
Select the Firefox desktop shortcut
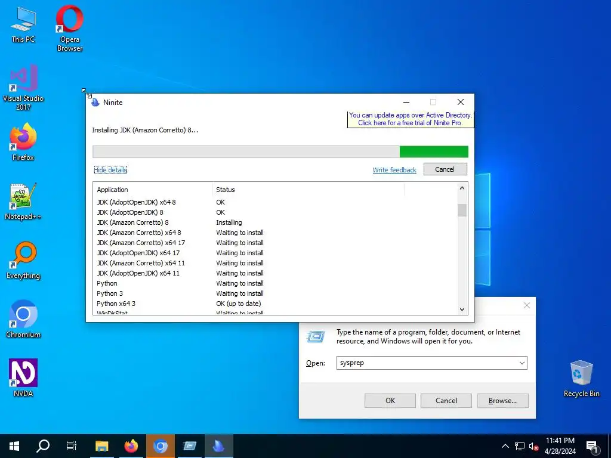(23, 142)
